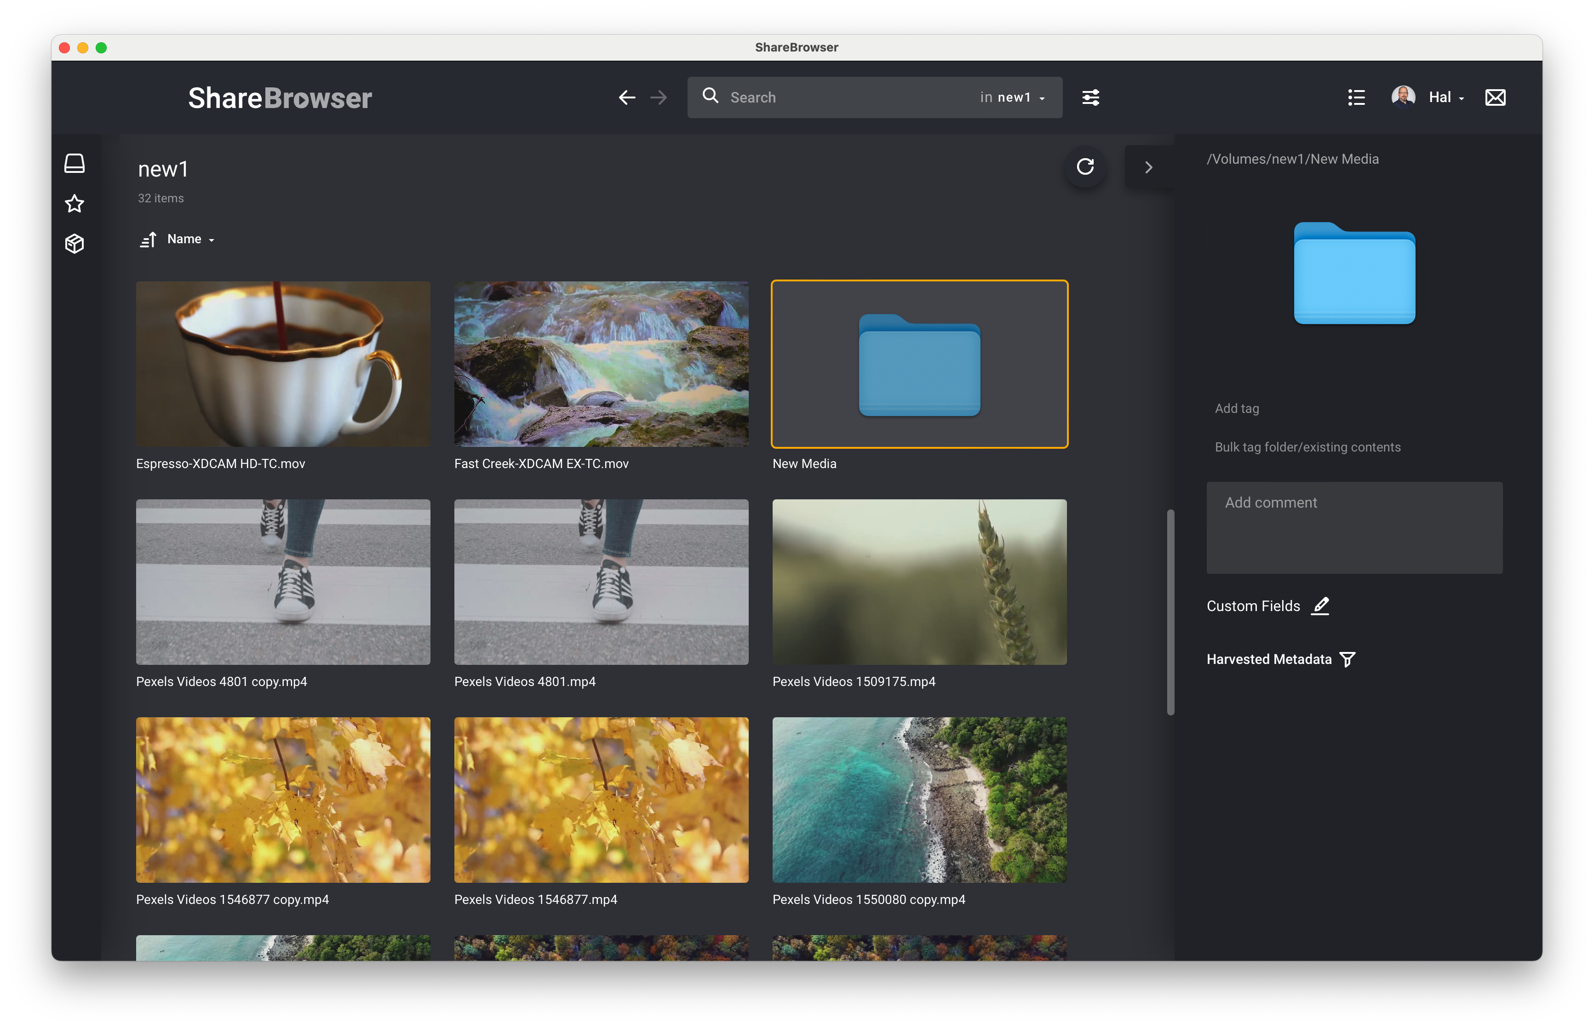Go forward with the right arrow
Image resolution: width=1594 pixels, height=1029 pixels.
pos(658,97)
